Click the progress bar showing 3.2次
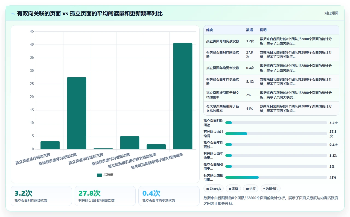This screenshot has width=350, height=217. (x=276, y=123)
